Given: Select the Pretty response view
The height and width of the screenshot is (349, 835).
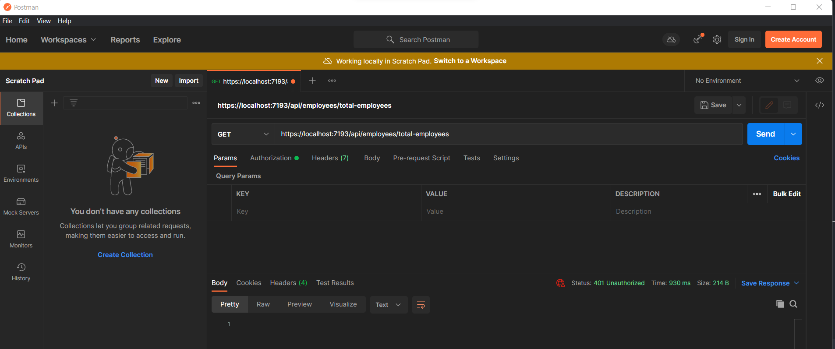Looking at the screenshot, I should tap(230, 304).
